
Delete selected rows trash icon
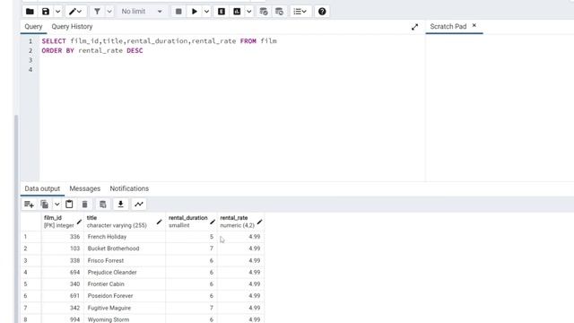[x=84, y=205]
